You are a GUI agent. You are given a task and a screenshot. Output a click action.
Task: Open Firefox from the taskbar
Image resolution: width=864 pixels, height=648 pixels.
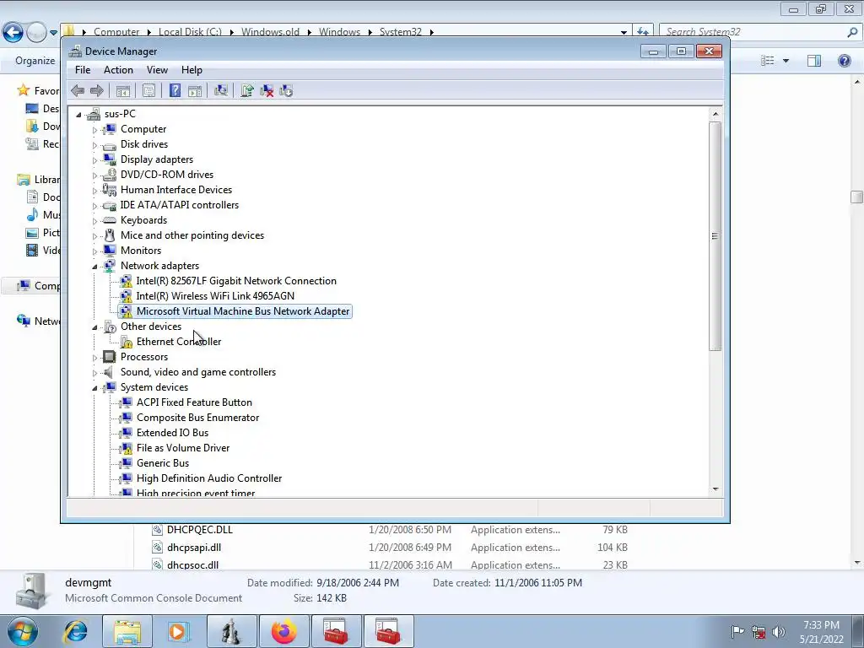click(283, 631)
